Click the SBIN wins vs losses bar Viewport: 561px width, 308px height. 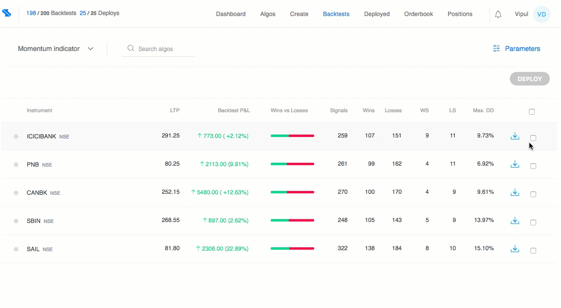[x=292, y=220]
